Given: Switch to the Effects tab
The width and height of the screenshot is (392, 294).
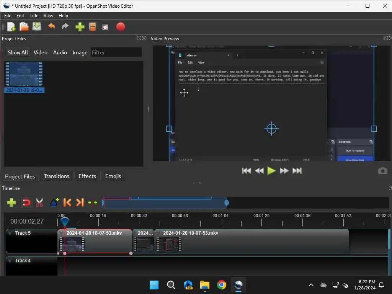Looking at the screenshot, I should click(x=87, y=176).
